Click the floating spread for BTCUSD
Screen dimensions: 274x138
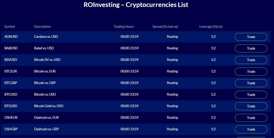pyautogui.click(x=172, y=94)
